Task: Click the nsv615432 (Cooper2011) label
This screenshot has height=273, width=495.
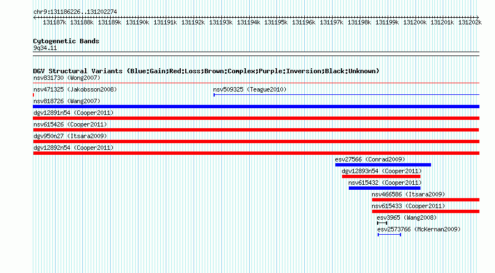Action: pos(385,183)
